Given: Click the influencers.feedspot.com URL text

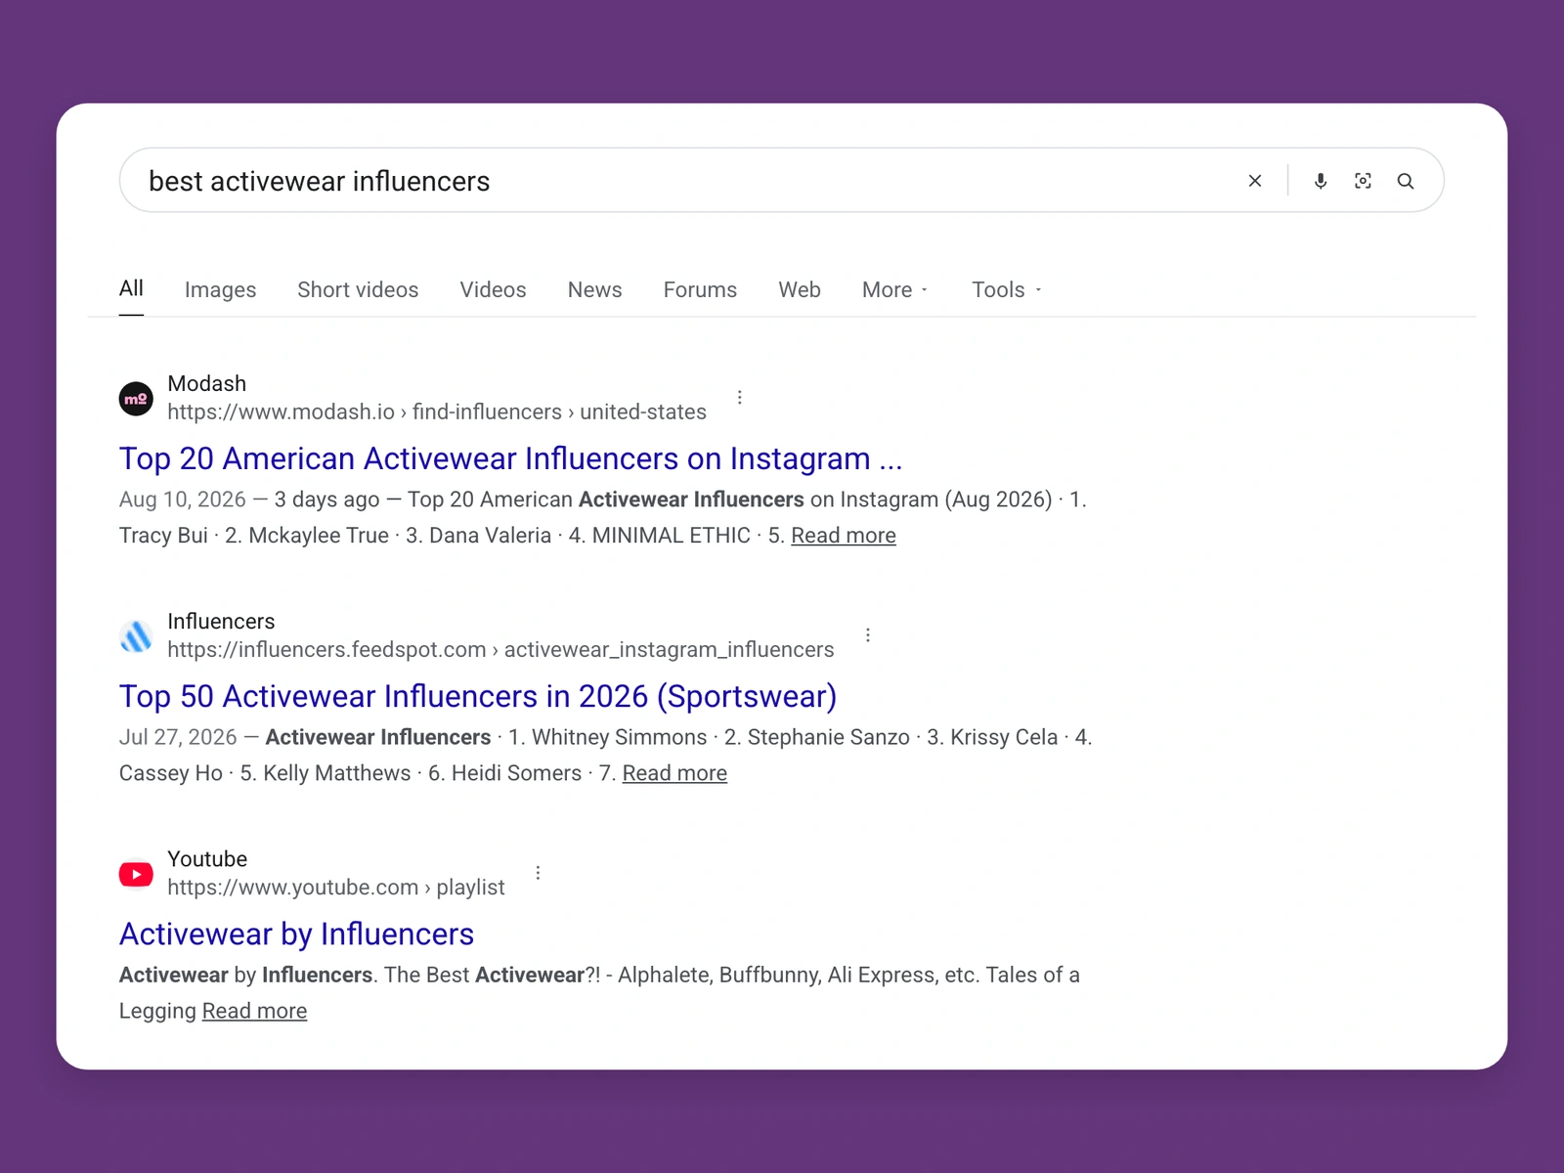Looking at the screenshot, I should 500,649.
